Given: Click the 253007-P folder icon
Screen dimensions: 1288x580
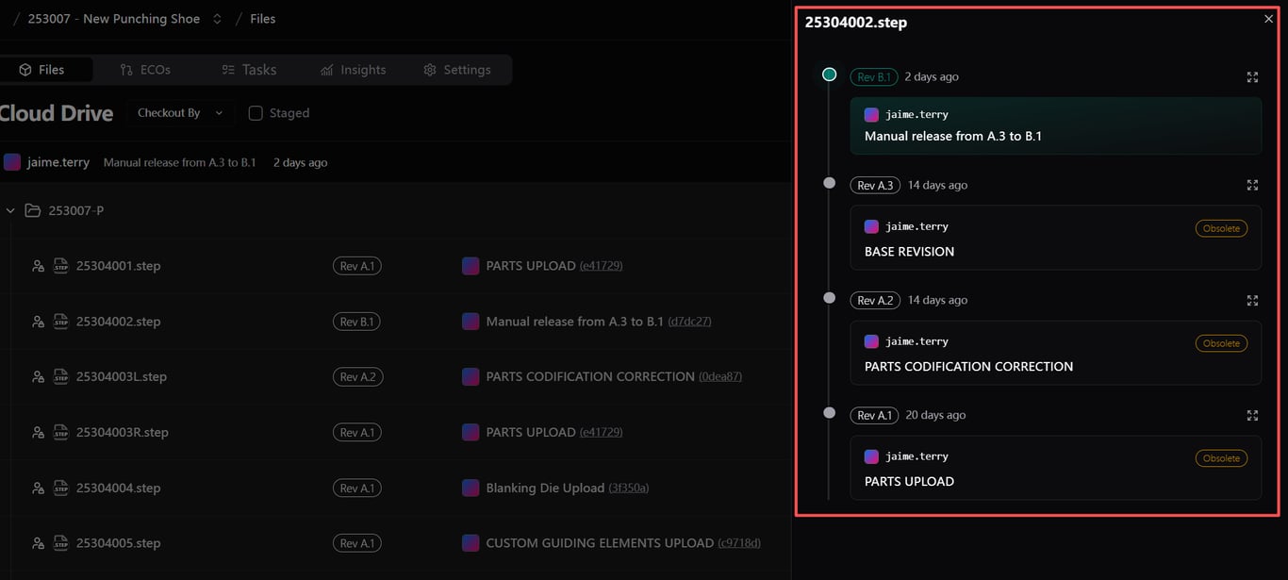Looking at the screenshot, I should 32,210.
